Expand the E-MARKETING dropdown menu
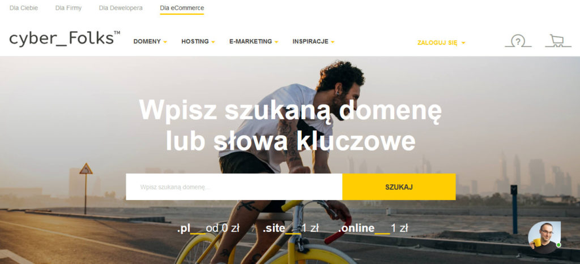The height and width of the screenshot is (264, 580). click(x=254, y=42)
